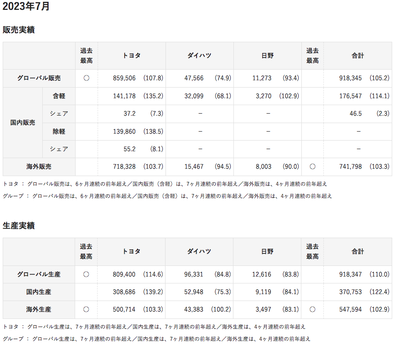Click the 生産実績 section heading

pos(19,226)
